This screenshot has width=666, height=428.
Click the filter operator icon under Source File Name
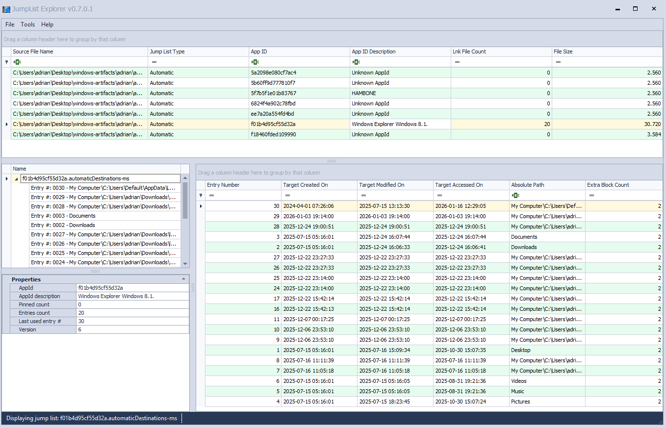click(x=17, y=62)
